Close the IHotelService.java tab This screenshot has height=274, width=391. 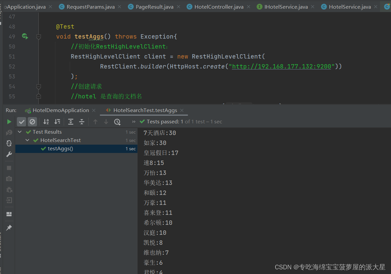pos(313,7)
